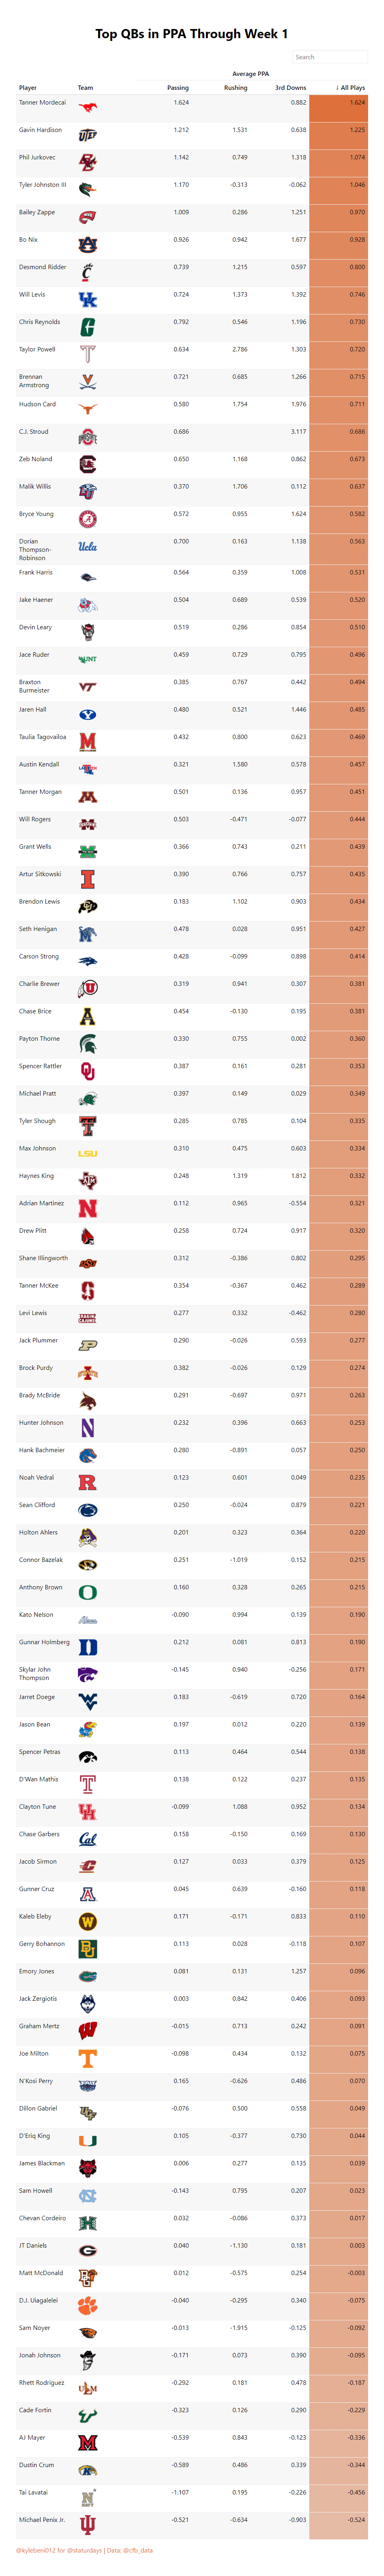Click the SMU logo for Tanner Mordecai
This screenshot has width=384, height=2576.
[x=88, y=107]
